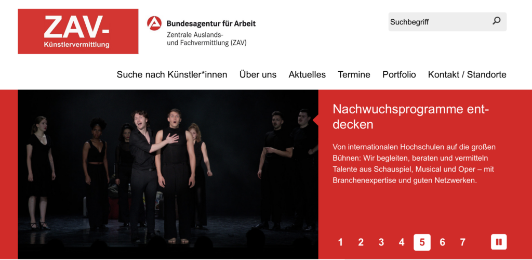Screen dimensions: 532x260
Task: Click the red ZAV-Künstlervermittlung logo
Action: coord(78,32)
